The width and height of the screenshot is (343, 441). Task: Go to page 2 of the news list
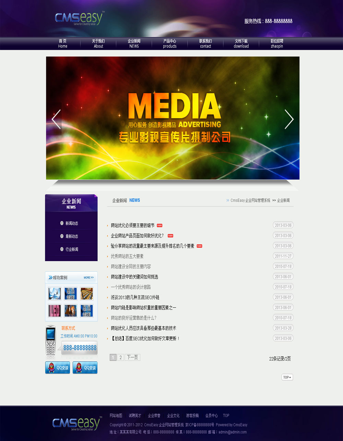[x=120, y=357]
